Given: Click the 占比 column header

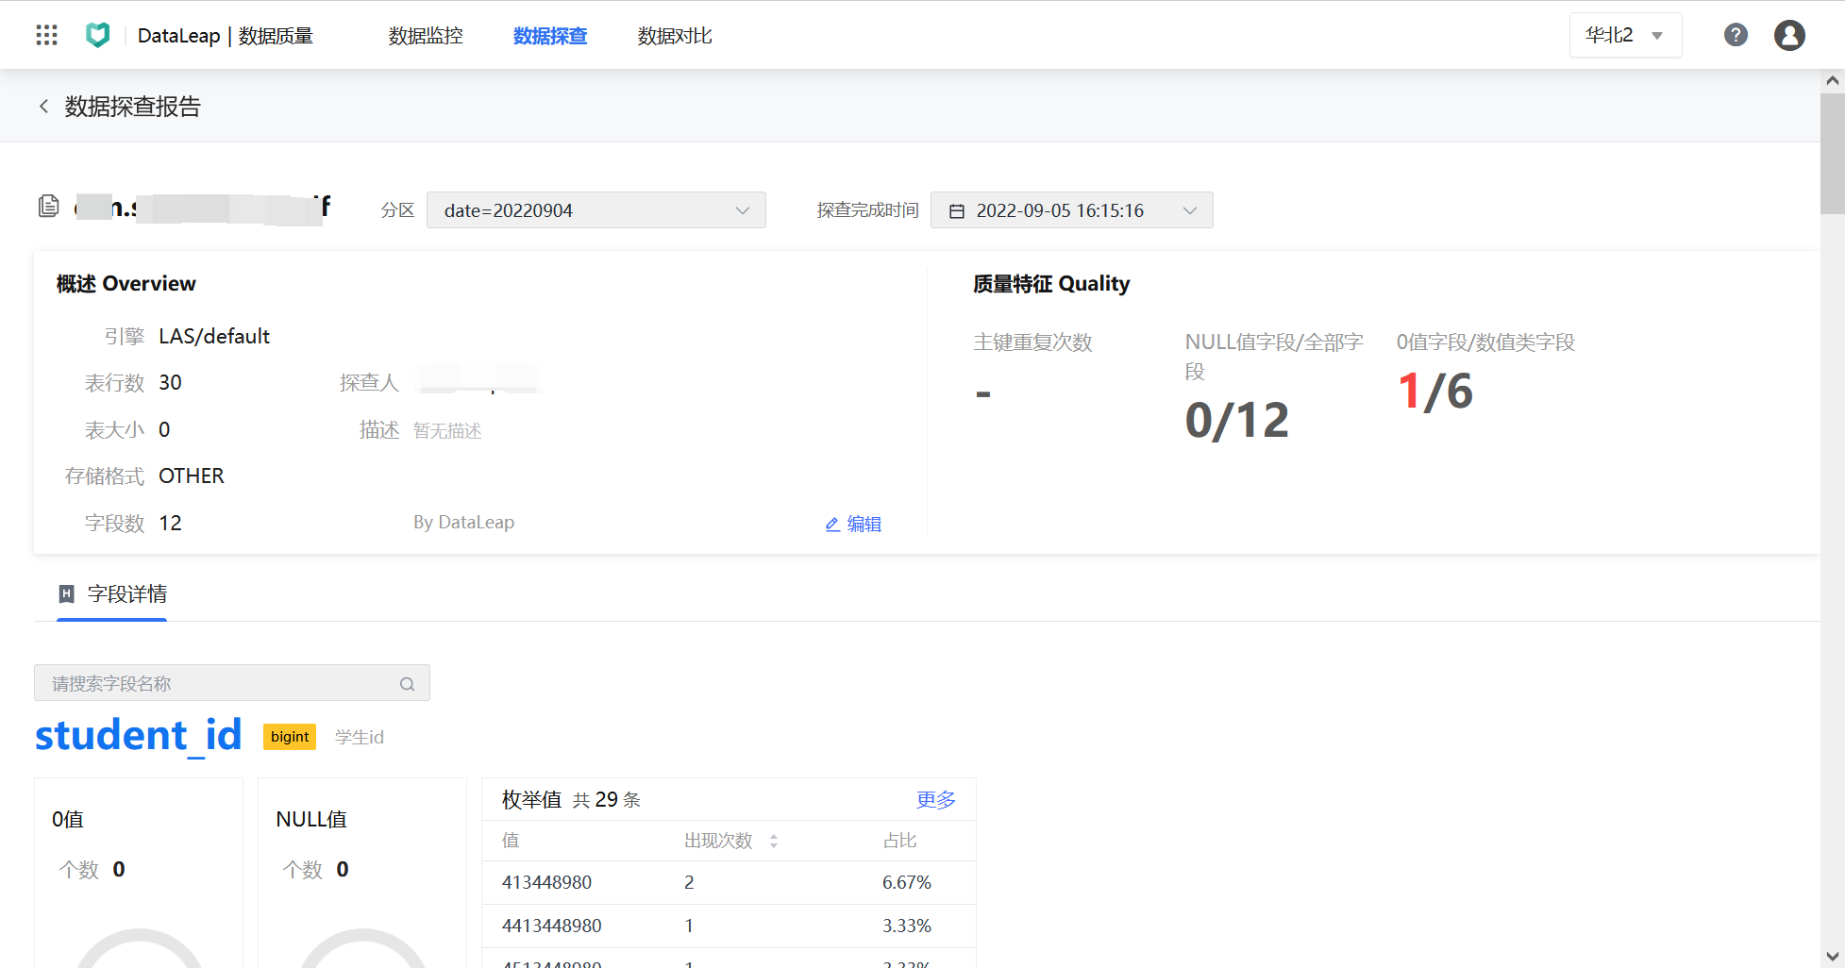Looking at the screenshot, I should pos(900,841).
